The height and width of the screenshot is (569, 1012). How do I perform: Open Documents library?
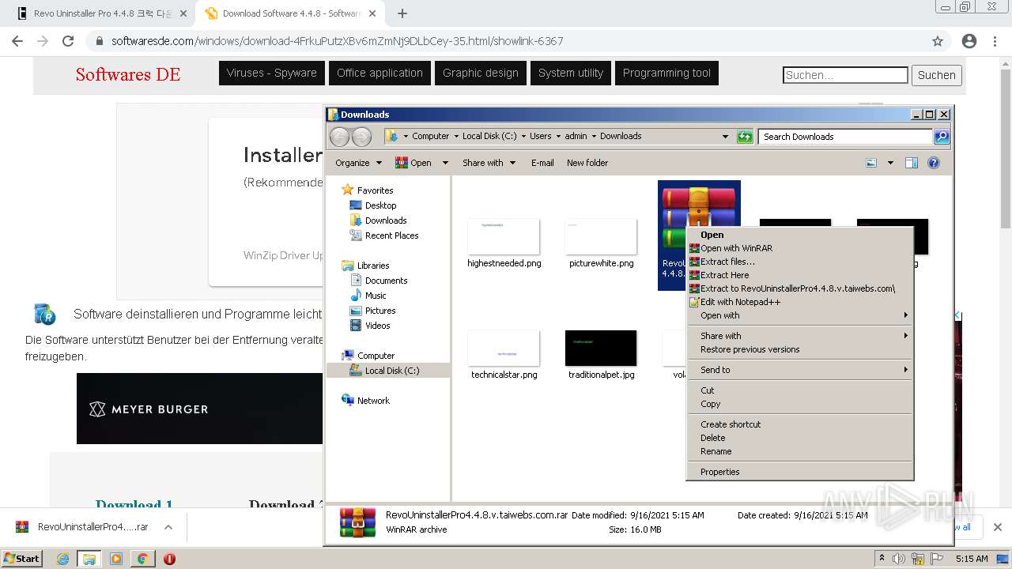pyautogui.click(x=386, y=281)
